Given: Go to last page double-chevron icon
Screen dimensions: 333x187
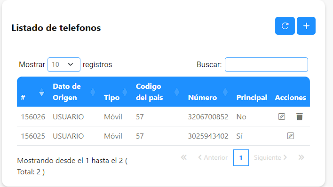Looking at the screenshot, I should (301, 157).
